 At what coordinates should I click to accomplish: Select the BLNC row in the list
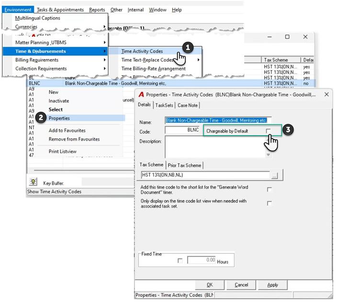point(171,83)
